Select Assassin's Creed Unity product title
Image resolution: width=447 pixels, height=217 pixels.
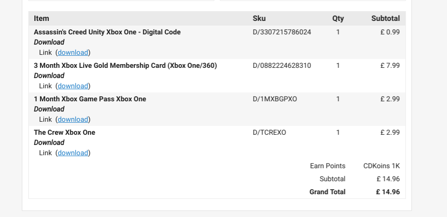[107, 32]
